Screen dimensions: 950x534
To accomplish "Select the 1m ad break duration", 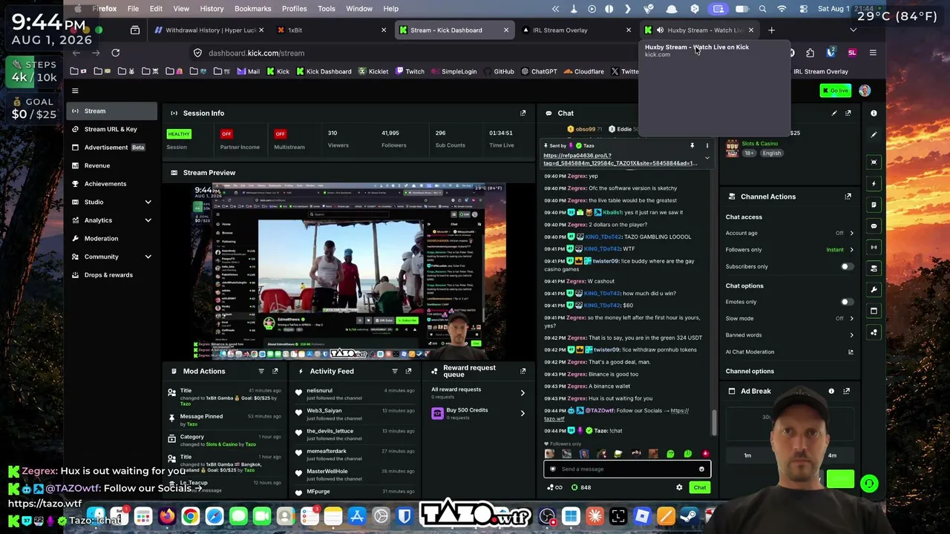I will (x=747, y=455).
